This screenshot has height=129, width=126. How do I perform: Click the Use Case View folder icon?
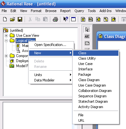(12, 35)
